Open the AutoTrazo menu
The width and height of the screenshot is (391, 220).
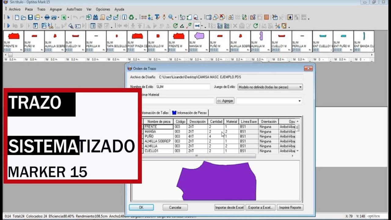click(x=74, y=9)
